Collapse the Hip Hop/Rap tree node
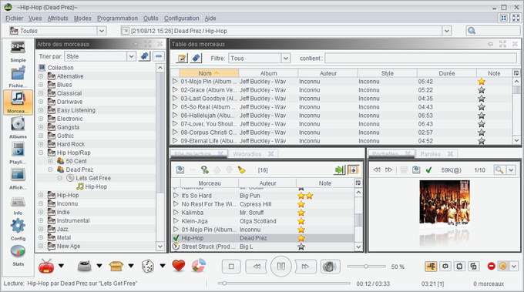Viewport: 524px width, 292px height. click(x=41, y=153)
